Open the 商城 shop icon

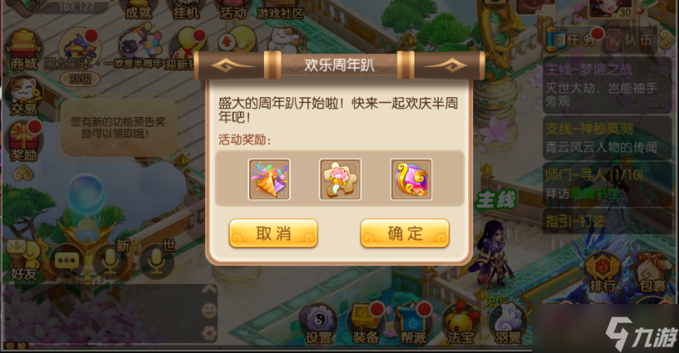tap(24, 51)
